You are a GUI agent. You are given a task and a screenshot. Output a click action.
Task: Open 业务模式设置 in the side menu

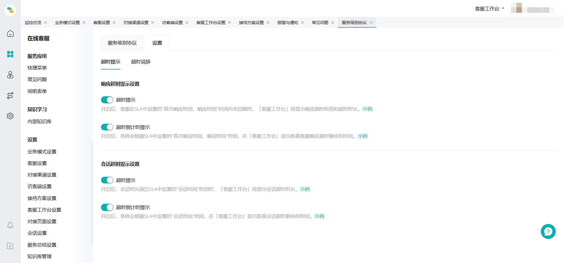42,152
